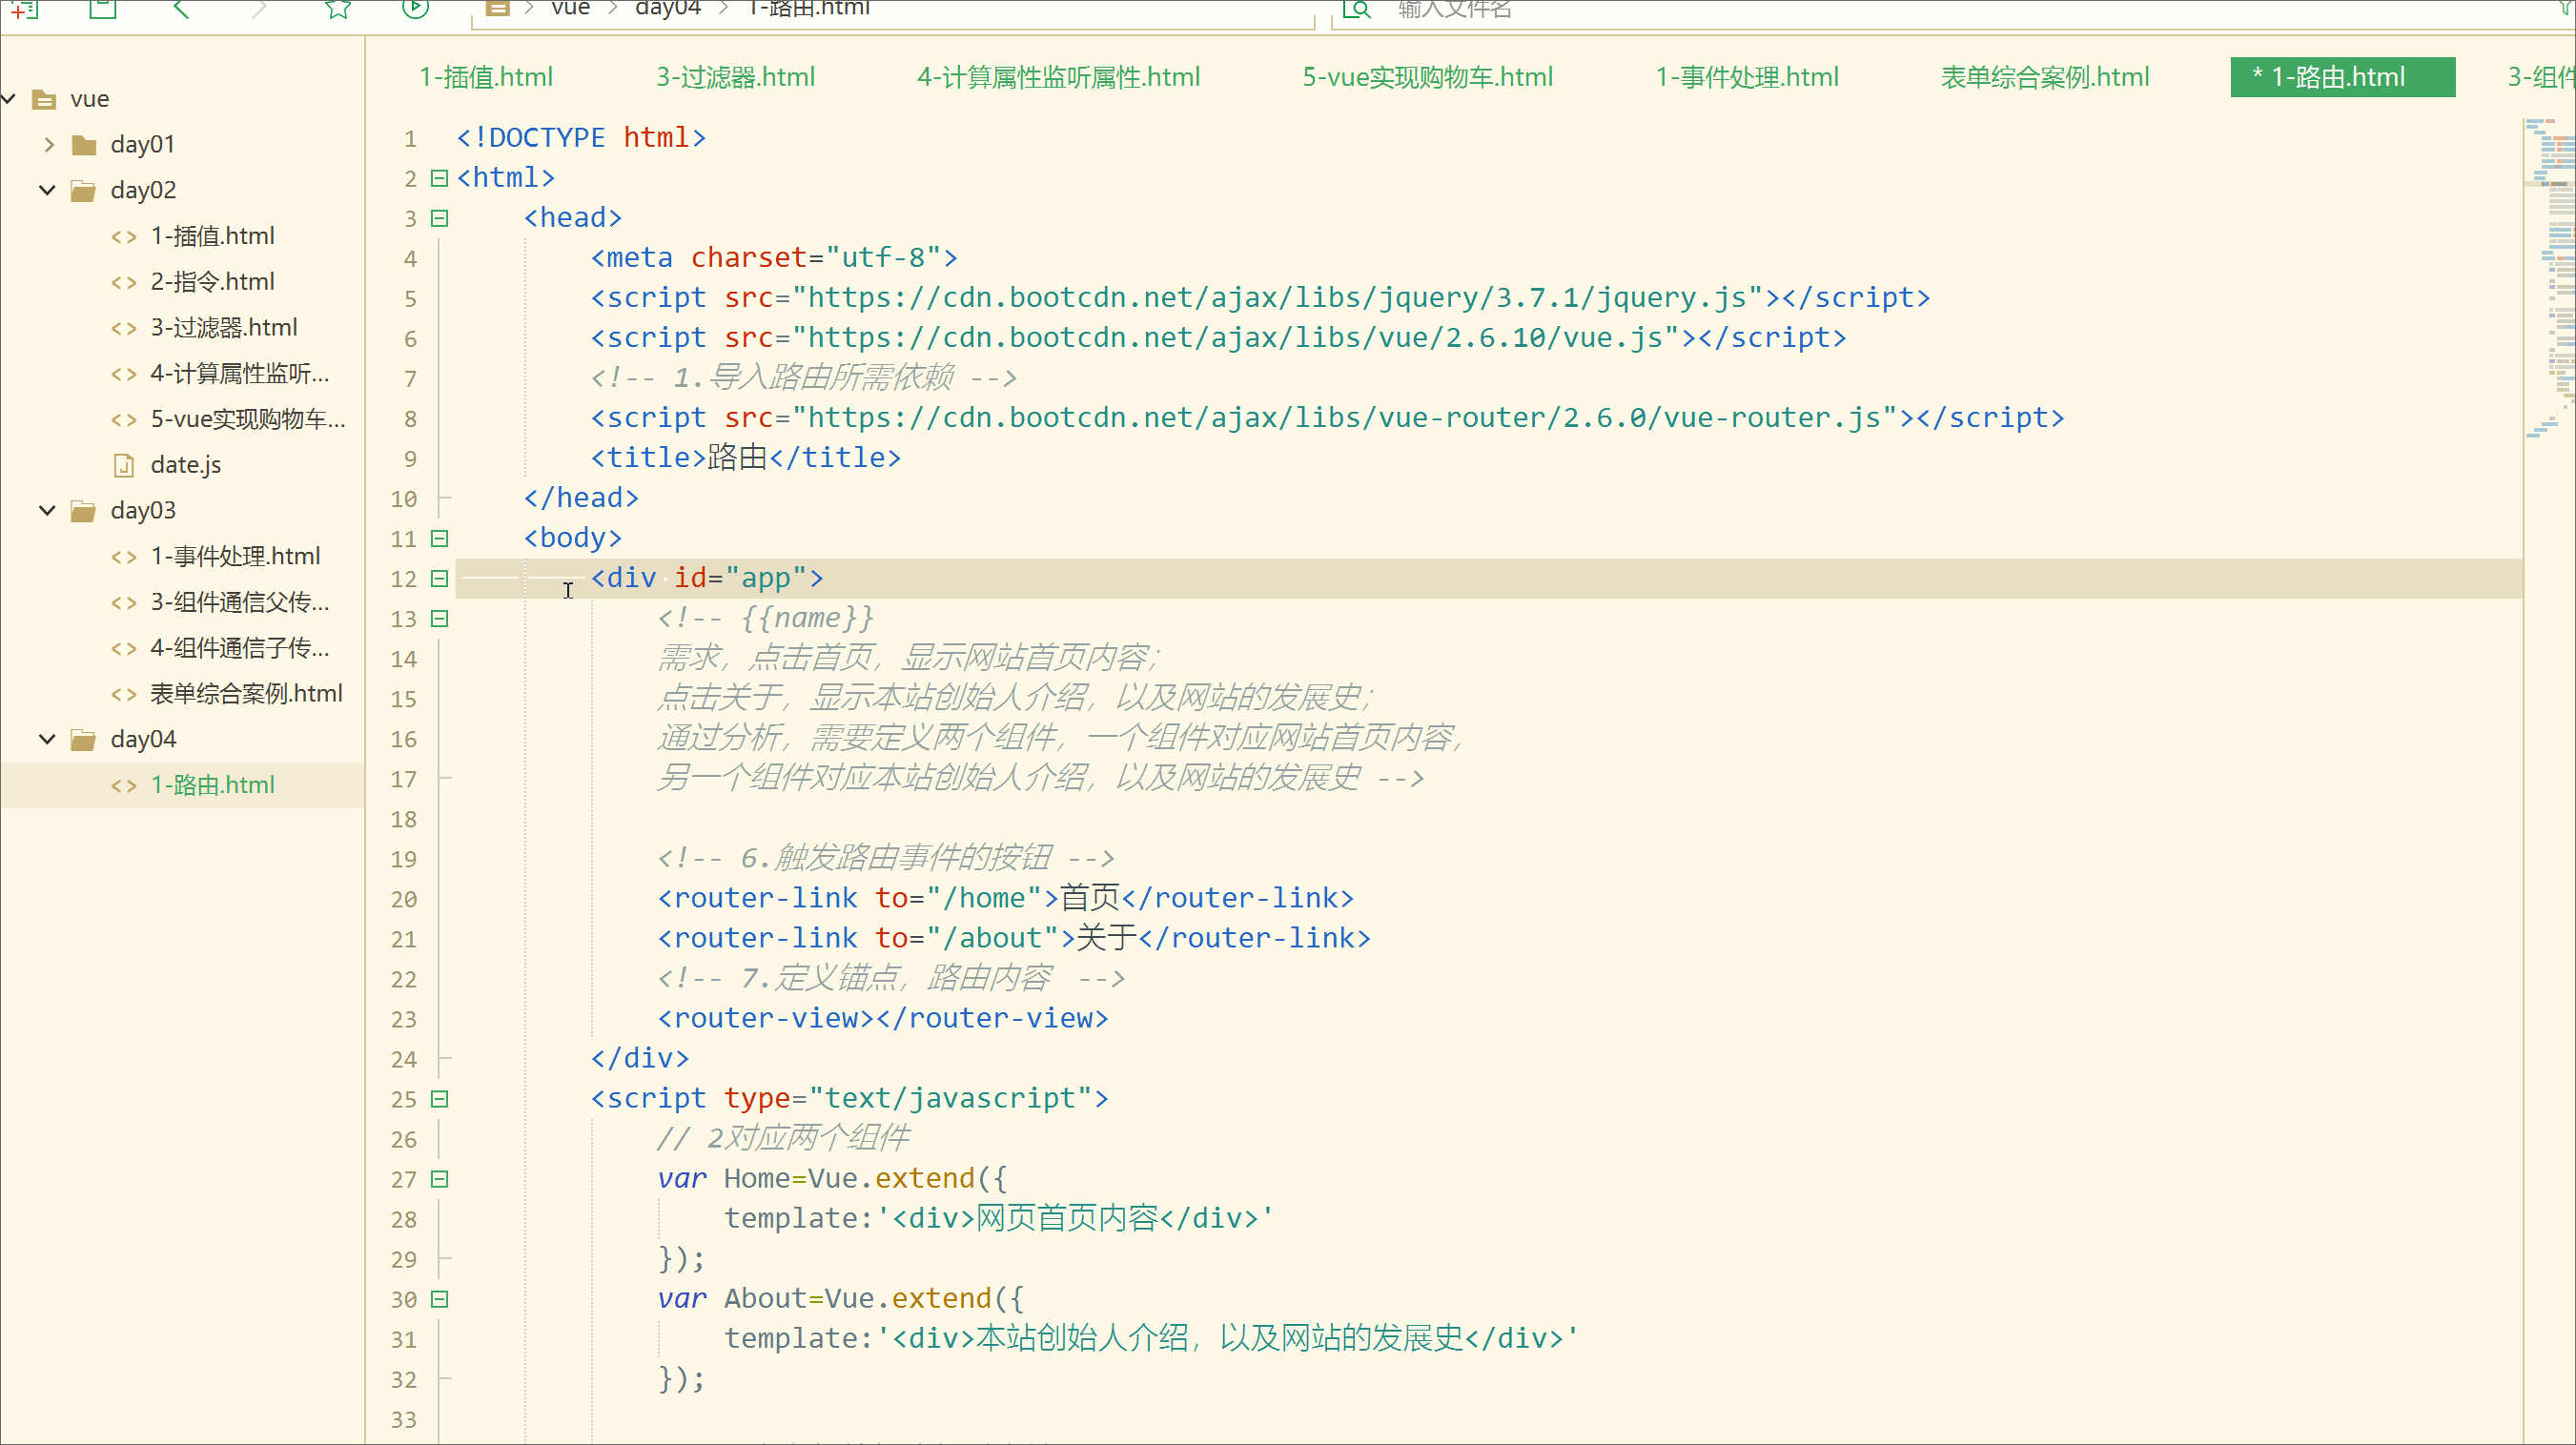The width and height of the screenshot is (2576, 1445).
Task: Click day04 in the breadcrumb path
Action: point(667,9)
